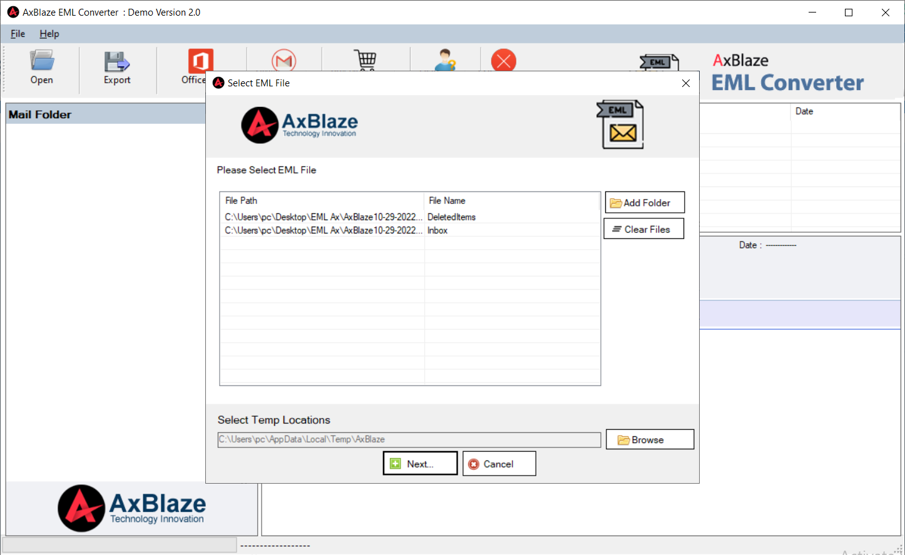Select the Inbox file row
The height and width of the screenshot is (555, 905).
coord(410,230)
